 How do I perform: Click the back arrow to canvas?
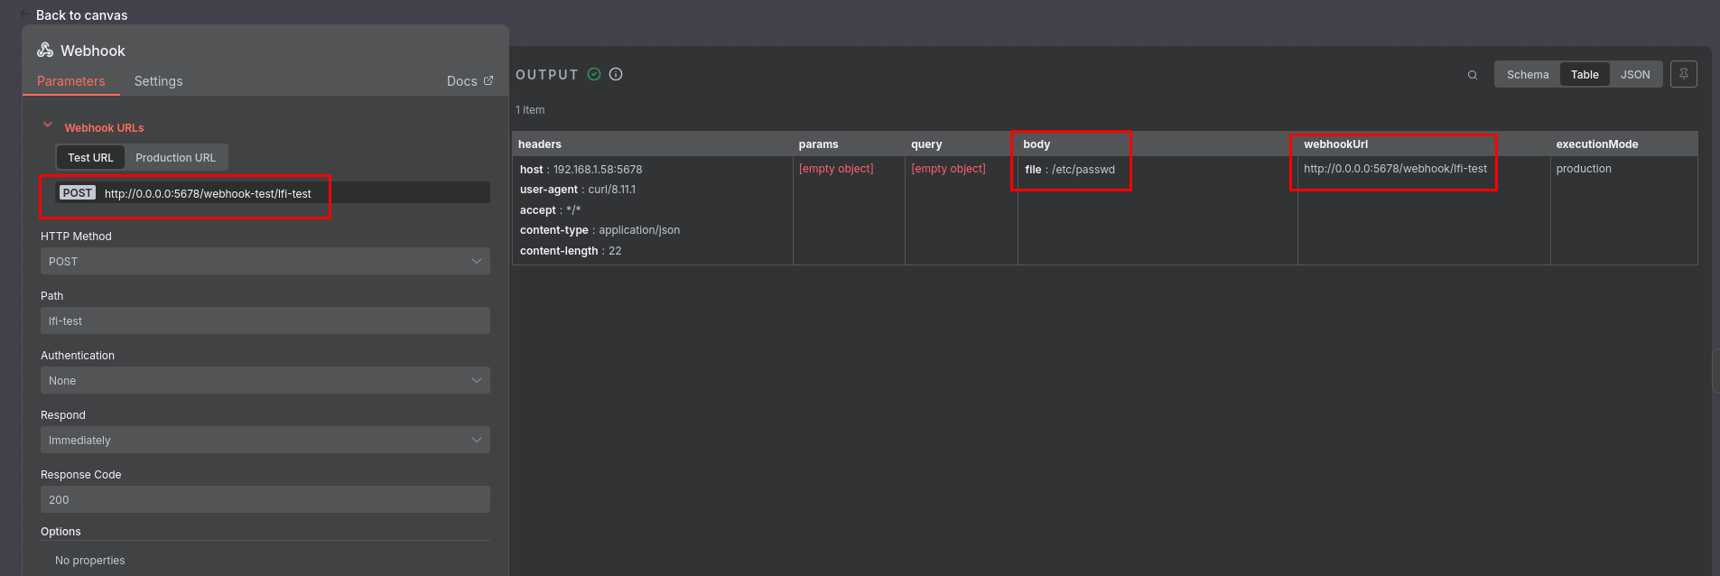tap(24, 14)
